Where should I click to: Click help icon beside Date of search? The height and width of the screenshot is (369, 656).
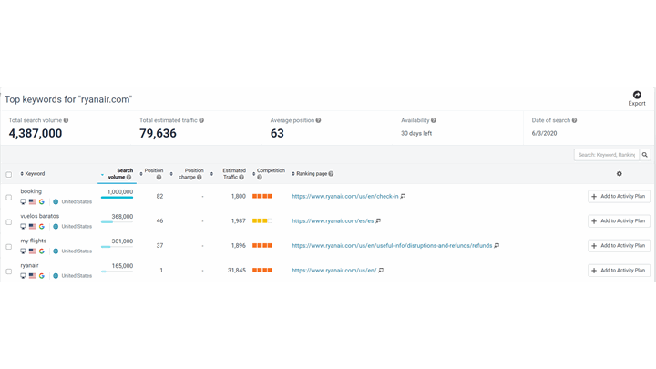coord(574,120)
